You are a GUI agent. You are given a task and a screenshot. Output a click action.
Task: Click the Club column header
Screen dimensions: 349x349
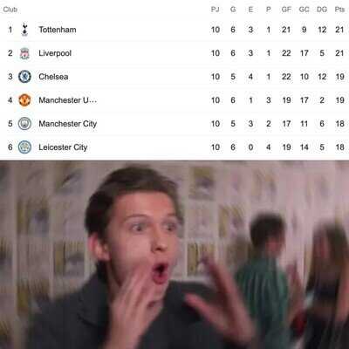(x=10, y=10)
